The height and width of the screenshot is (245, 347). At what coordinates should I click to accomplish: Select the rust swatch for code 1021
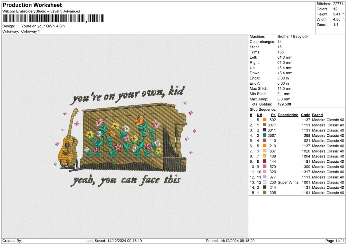point(265,141)
